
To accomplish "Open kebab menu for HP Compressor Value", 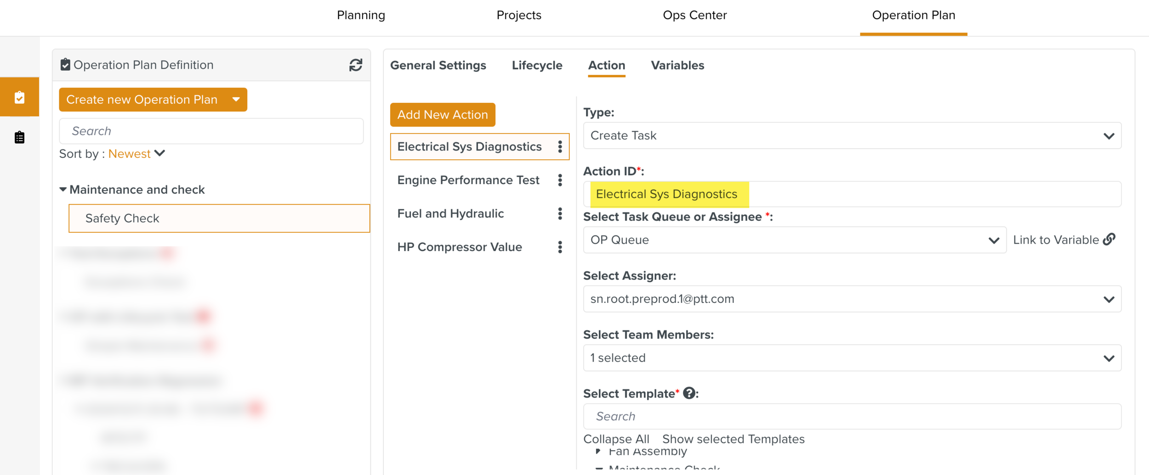I will [x=560, y=247].
